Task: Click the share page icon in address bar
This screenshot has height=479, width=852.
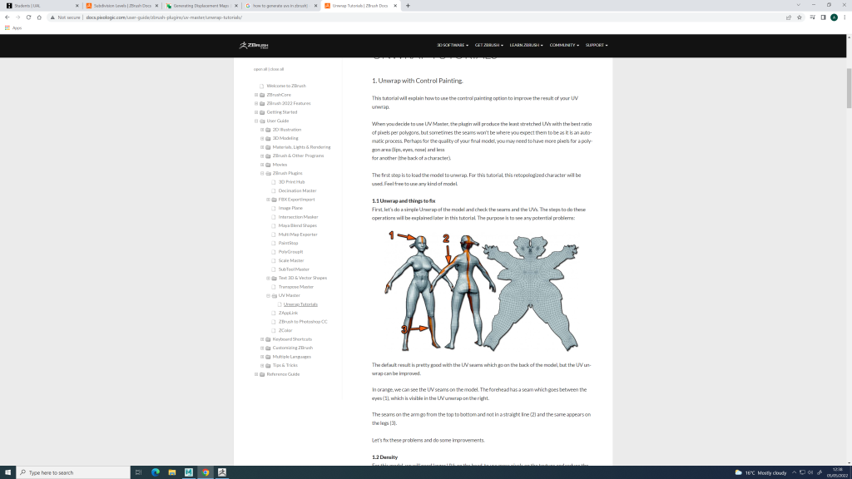Action: pos(789,17)
